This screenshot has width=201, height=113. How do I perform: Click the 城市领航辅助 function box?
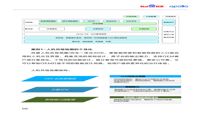tap(70, 21)
